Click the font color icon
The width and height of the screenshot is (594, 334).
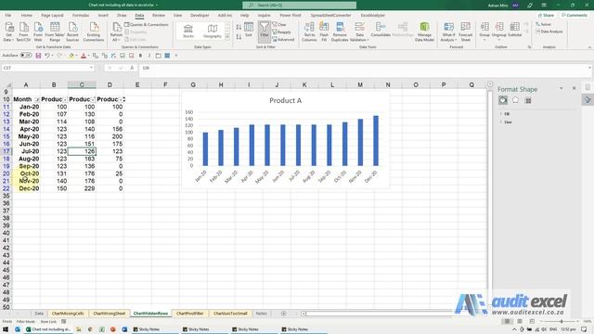tap(84, 56)
